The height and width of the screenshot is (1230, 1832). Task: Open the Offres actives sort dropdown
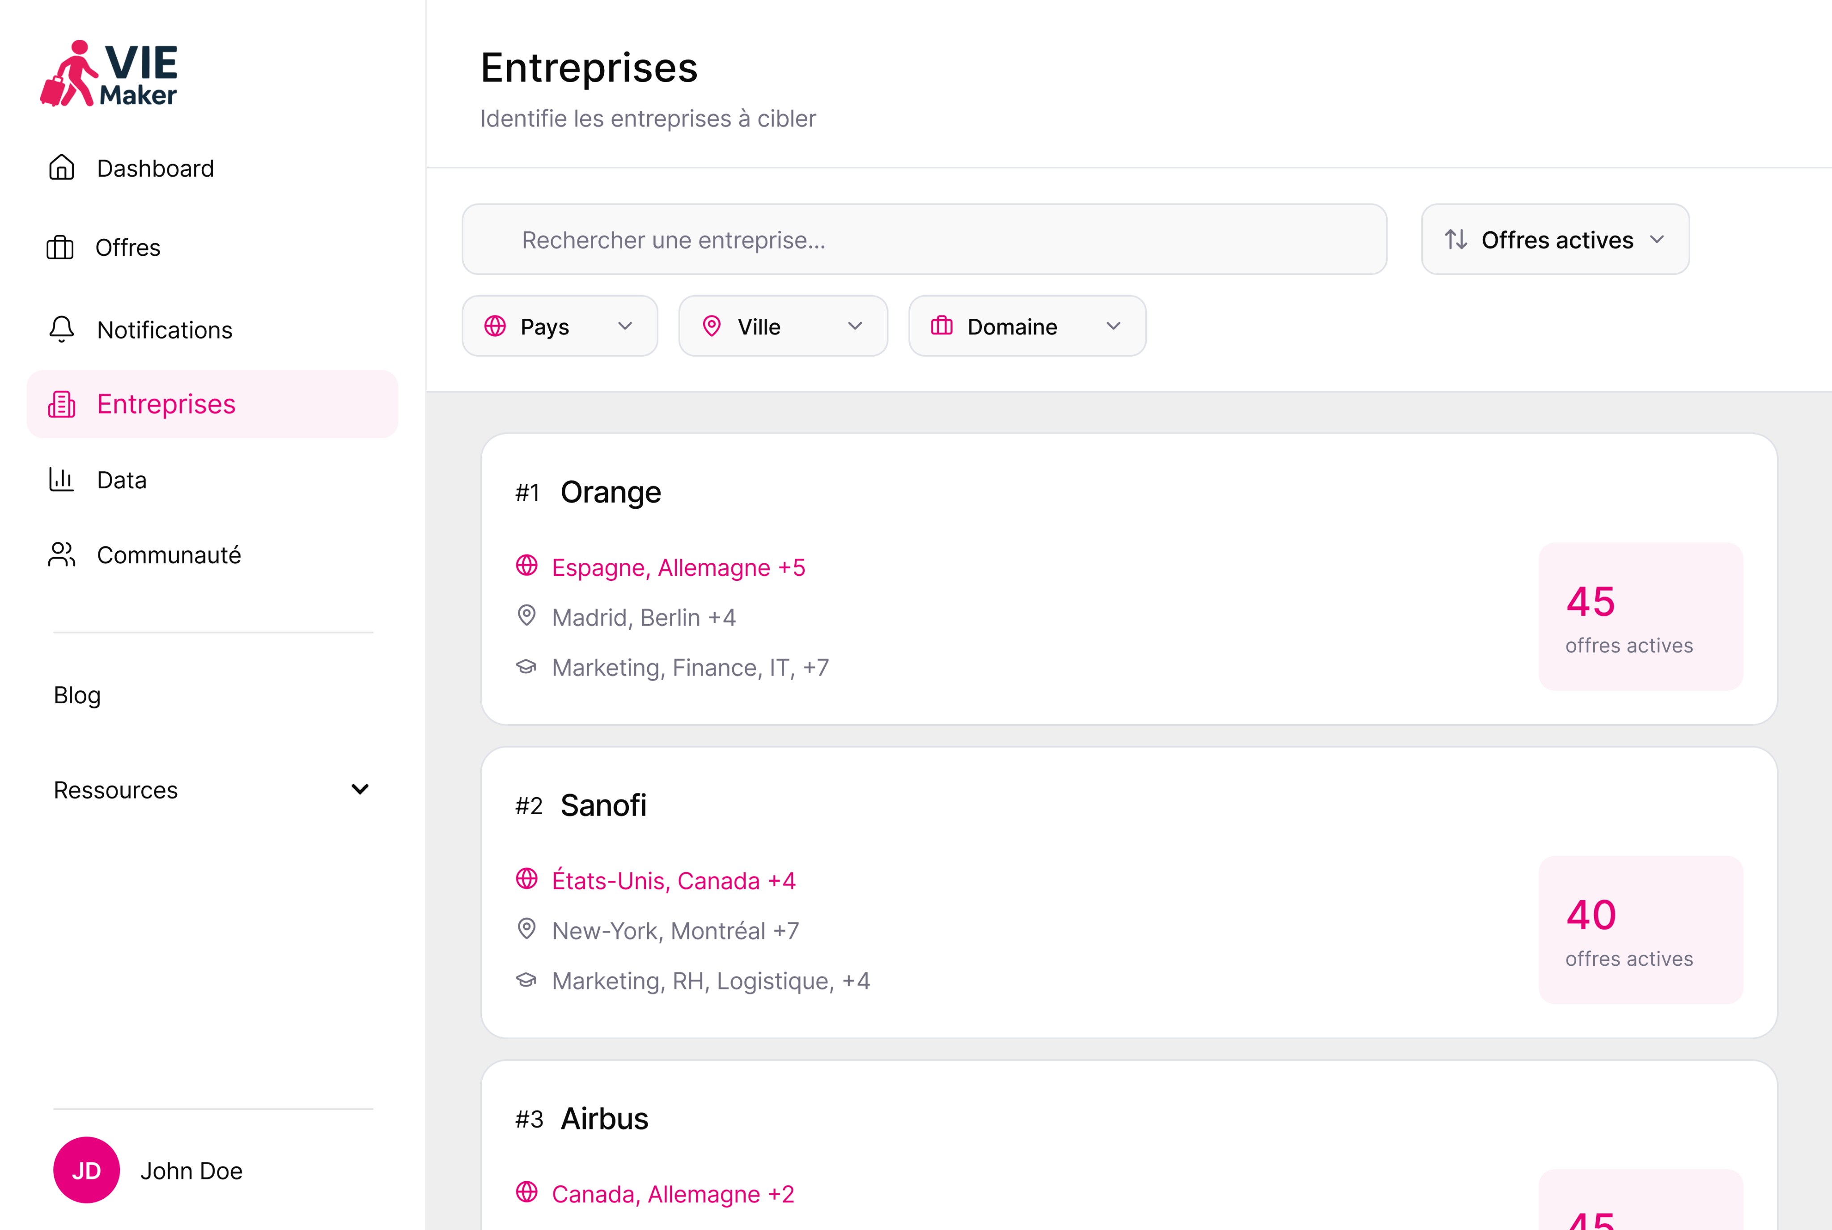[1555, 239]
